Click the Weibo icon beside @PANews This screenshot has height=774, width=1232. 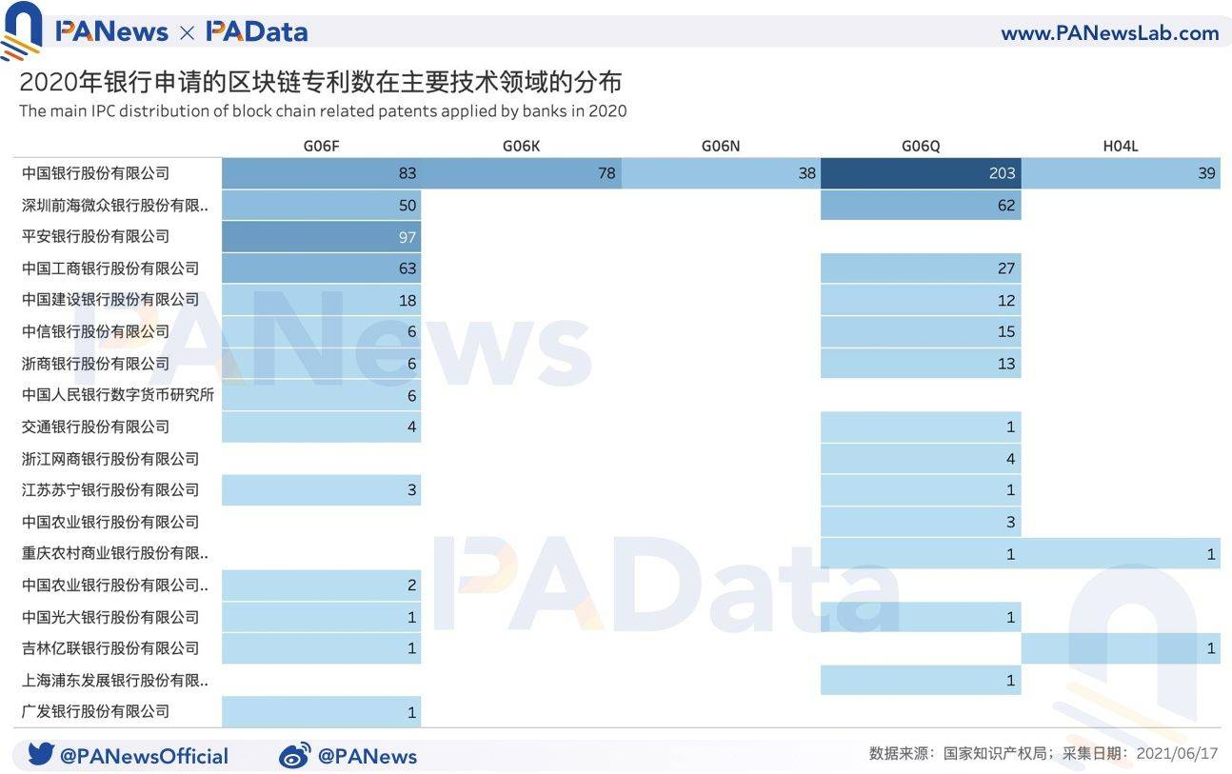point(294,756)
